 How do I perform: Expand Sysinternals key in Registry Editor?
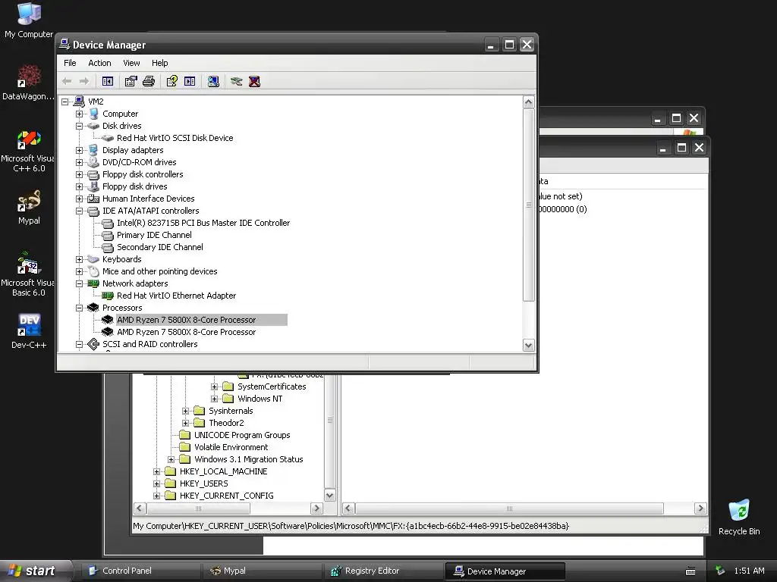[185, 411]
